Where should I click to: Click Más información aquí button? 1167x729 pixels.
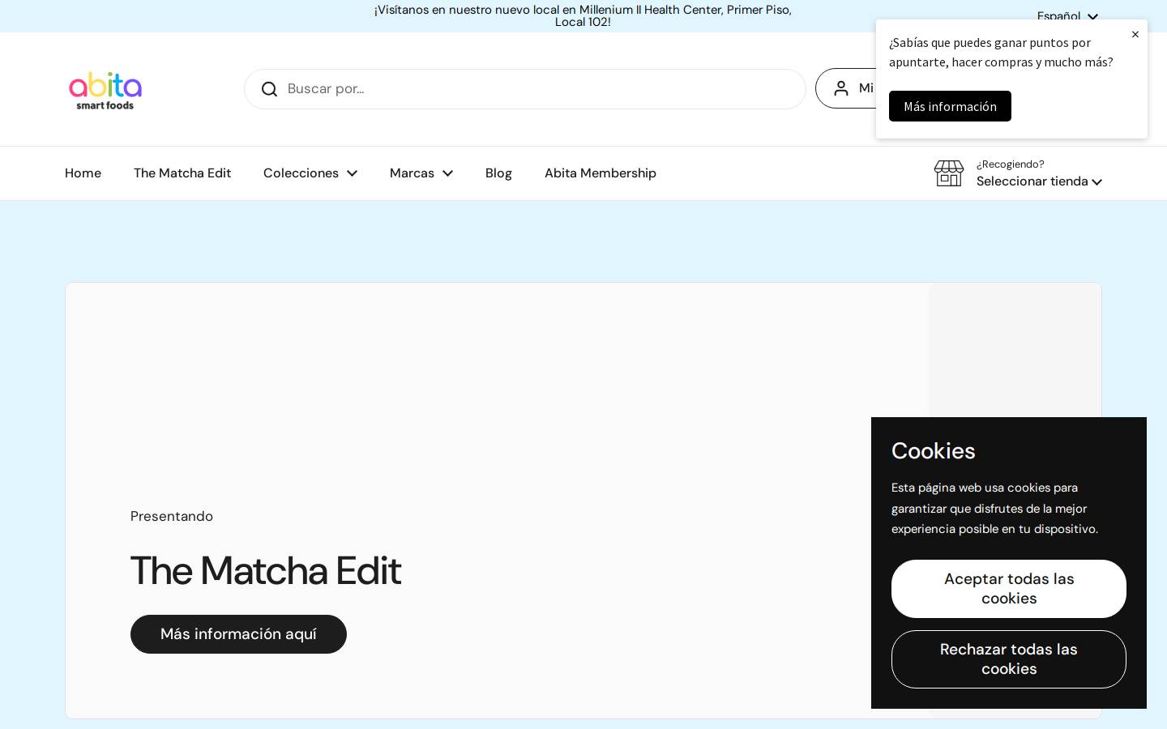point(238,634)
